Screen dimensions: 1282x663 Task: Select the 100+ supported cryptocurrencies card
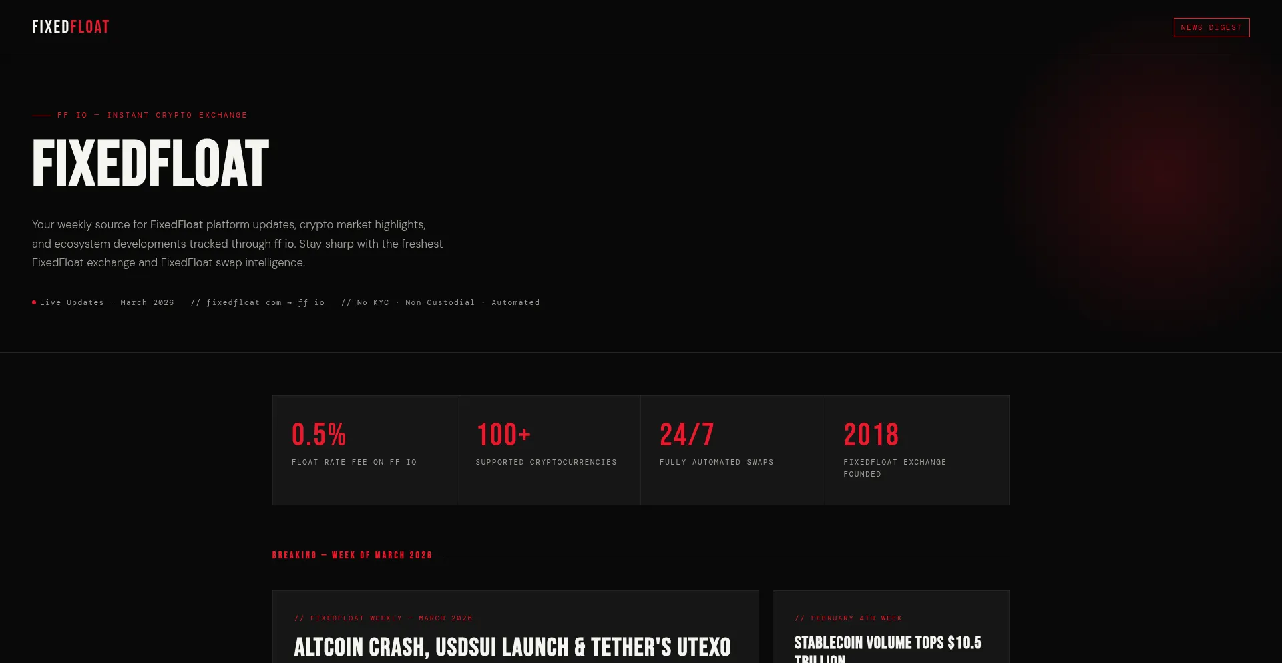click(549, 450)
